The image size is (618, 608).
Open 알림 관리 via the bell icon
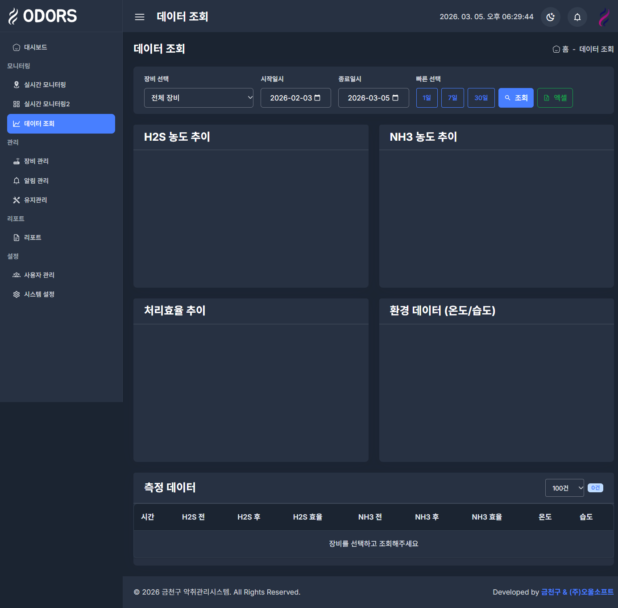point(17,180)
